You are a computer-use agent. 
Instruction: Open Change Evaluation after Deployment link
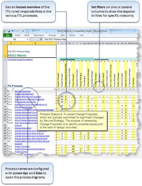(x=31, y=139)
